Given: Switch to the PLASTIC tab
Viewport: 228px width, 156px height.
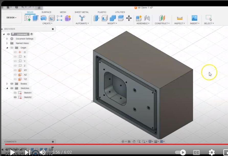Looking at the screenshot, I should click(x=102, y=12).
